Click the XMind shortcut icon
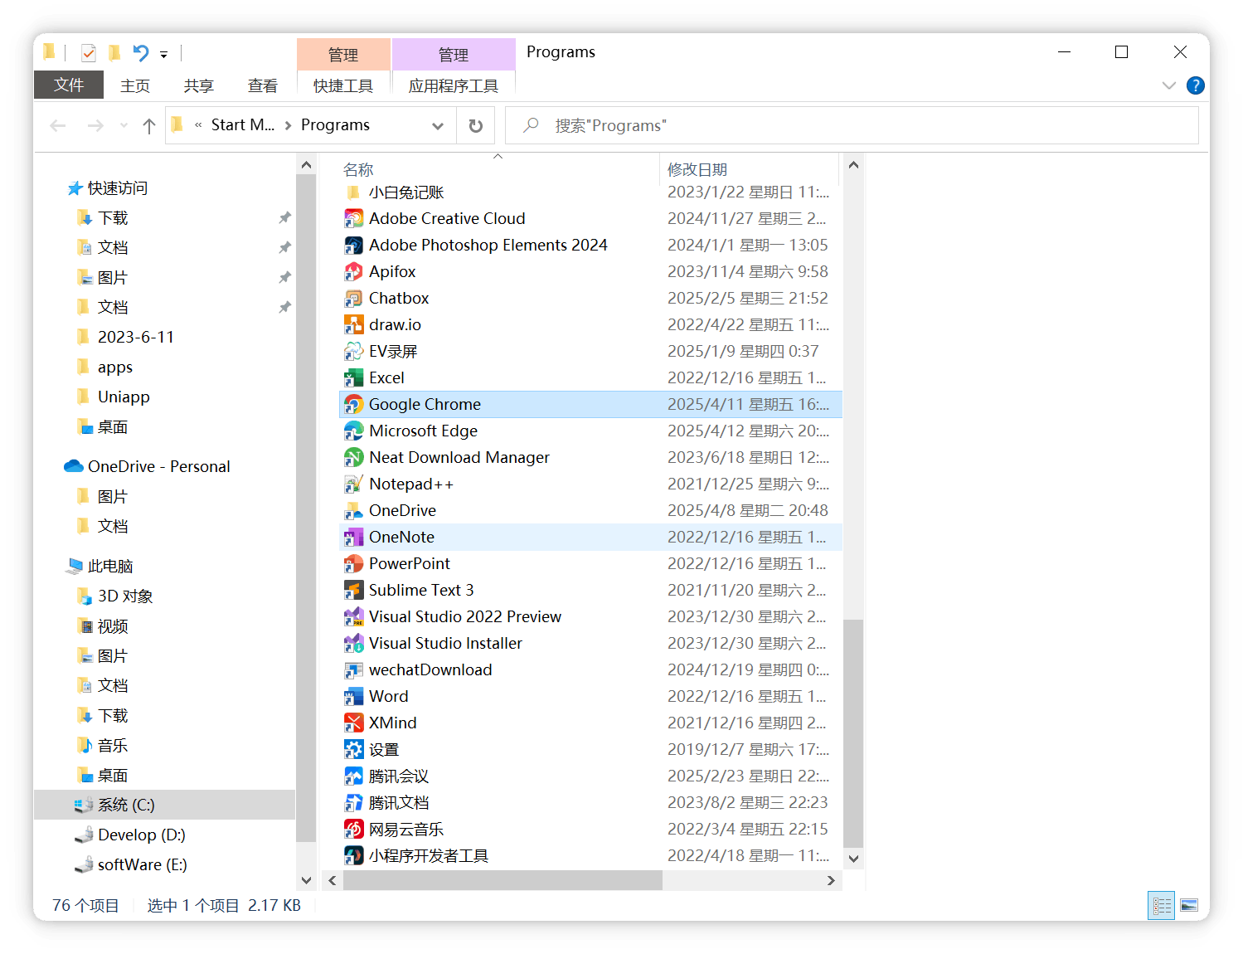1243x954 pixels. pyautogui.click(x=353, y=723)
